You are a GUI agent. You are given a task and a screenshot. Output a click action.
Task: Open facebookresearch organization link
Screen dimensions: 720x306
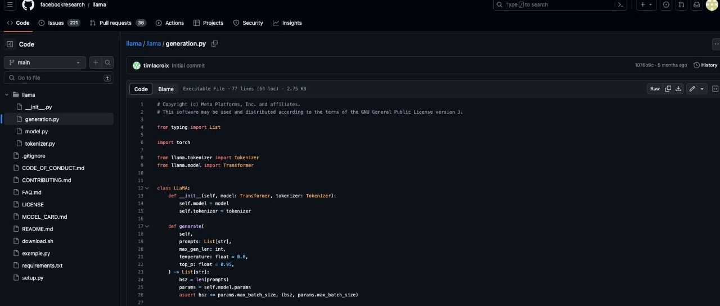[62, 4]
